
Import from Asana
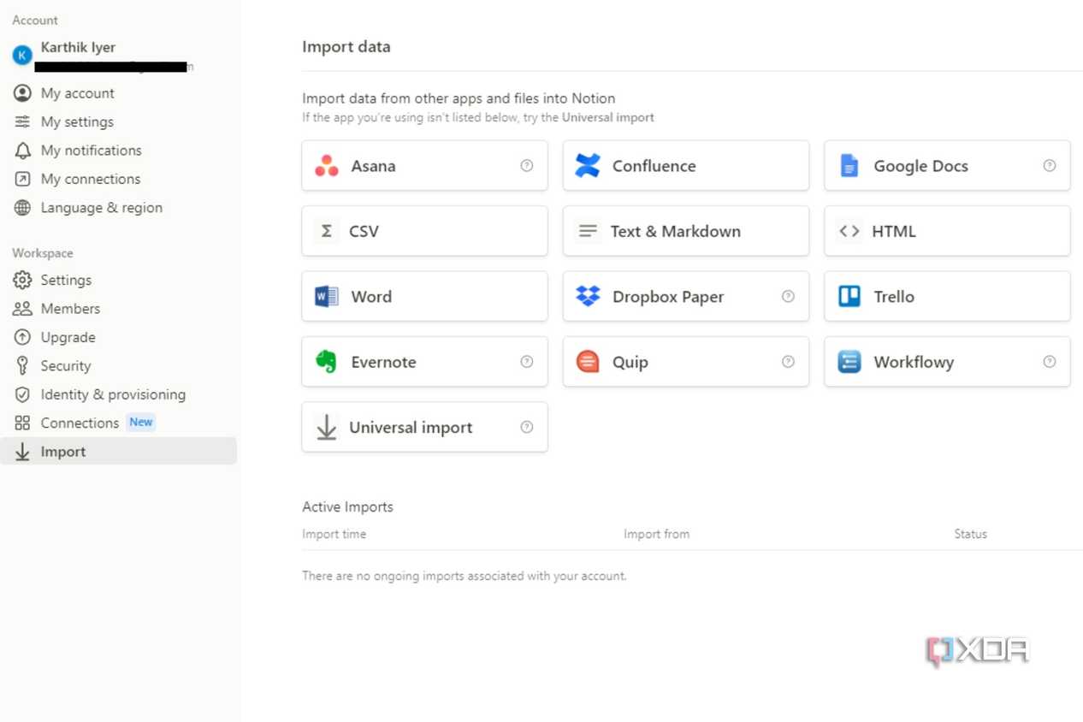coord(424,166)
